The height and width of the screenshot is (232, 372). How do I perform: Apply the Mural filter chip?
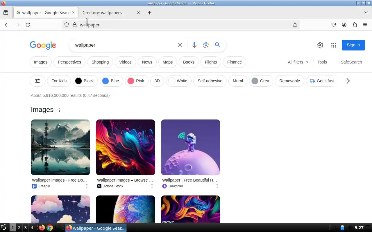pos(238,81)
